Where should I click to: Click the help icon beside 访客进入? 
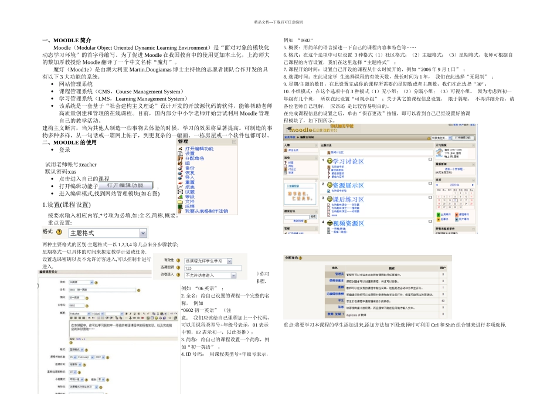[178, 274]
